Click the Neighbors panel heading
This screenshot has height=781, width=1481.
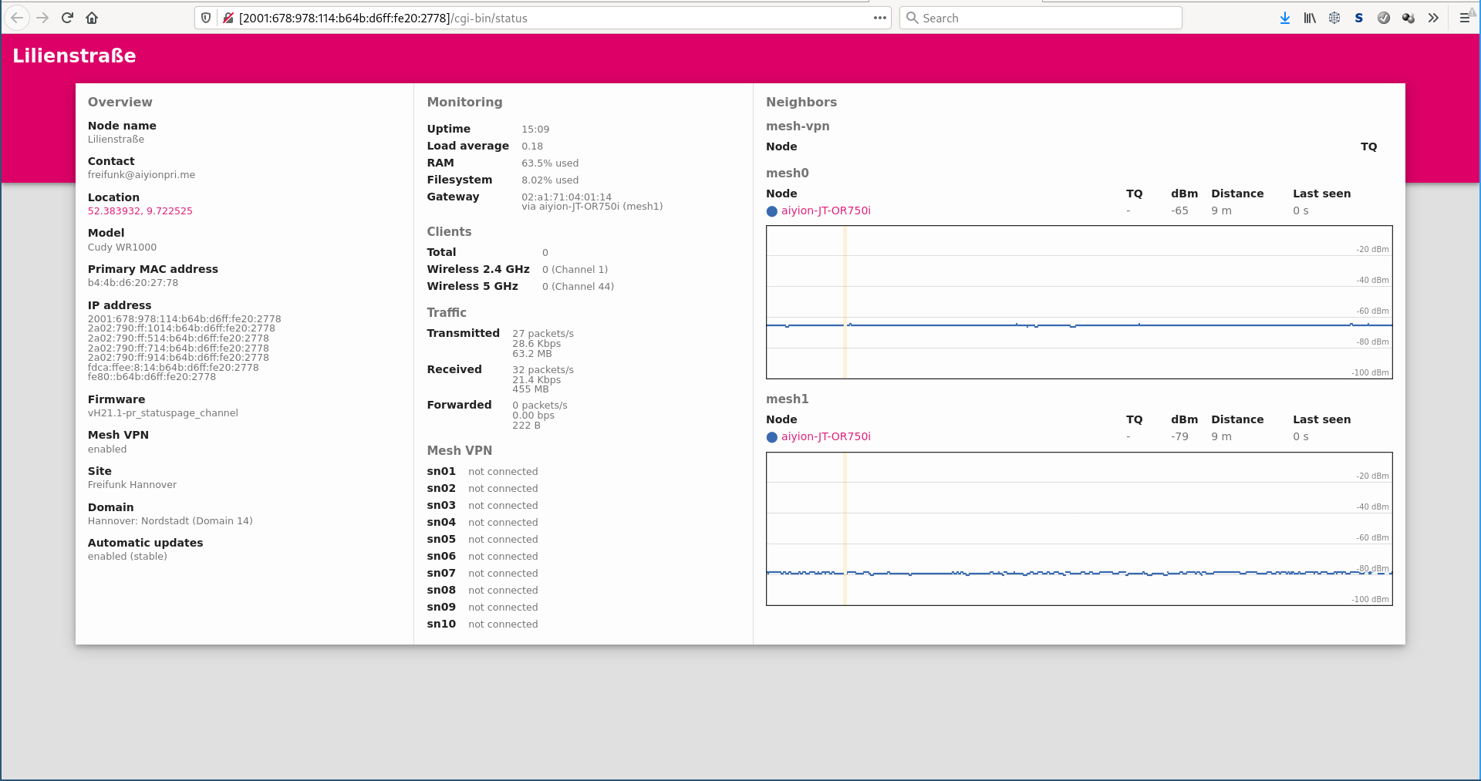801,103
